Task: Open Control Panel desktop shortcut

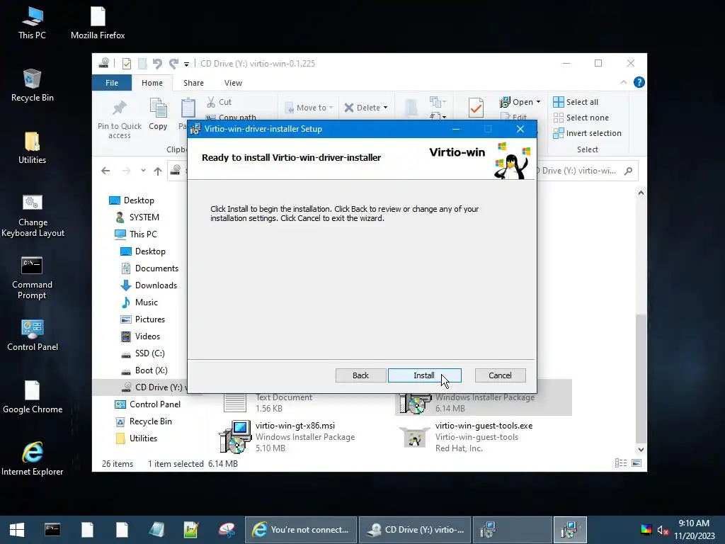Action: click(33, 335)
